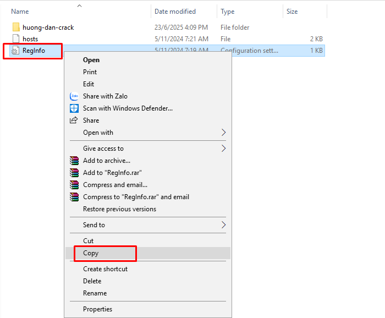Click WinRAR icon beside Compress and email
Screen dimensions: 385x318
pyautogui.click(x=74, y=185)
